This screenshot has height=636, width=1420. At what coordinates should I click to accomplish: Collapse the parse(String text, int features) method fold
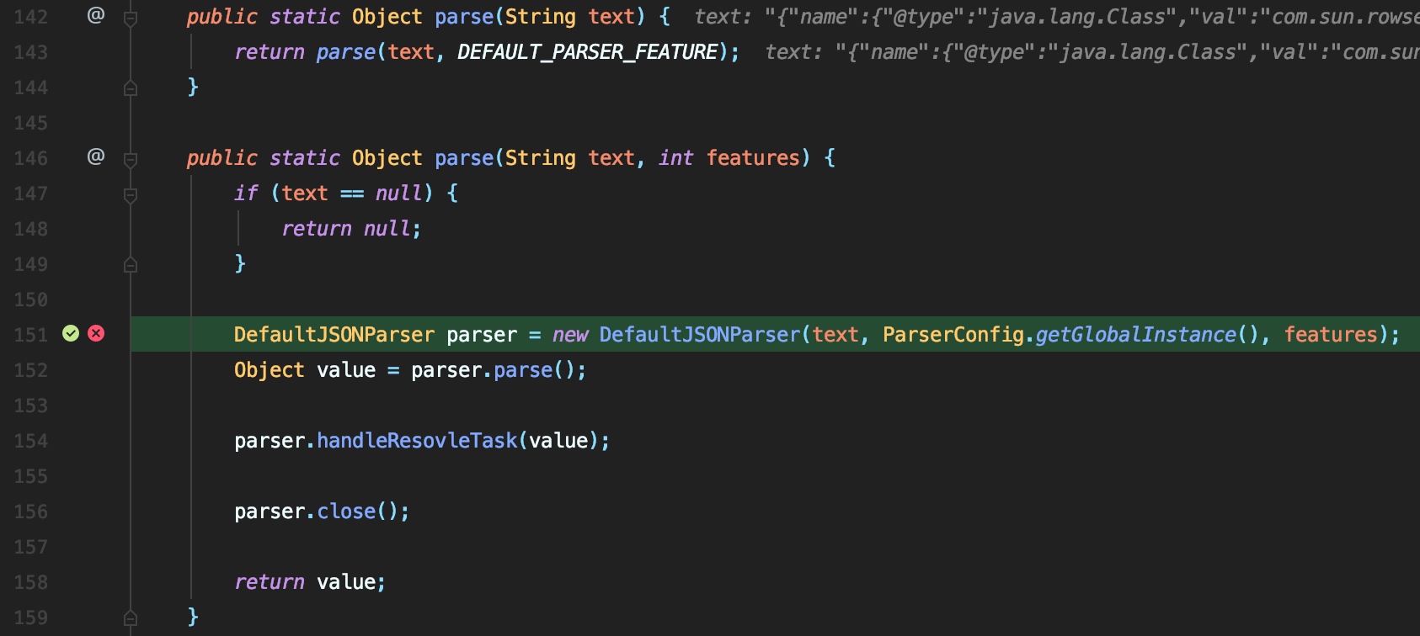[x=131, y=159]
